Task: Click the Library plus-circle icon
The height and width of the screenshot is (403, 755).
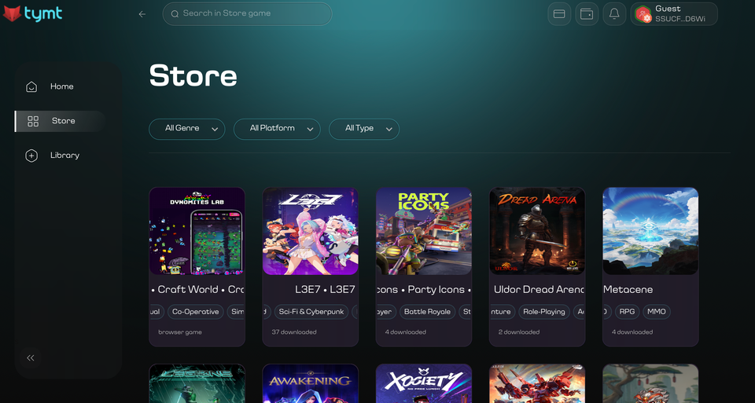Action: 31,156
